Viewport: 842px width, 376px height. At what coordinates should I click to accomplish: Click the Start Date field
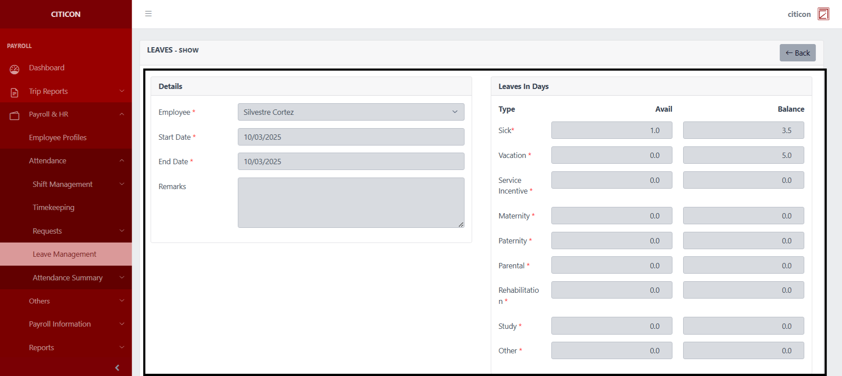tap(351, 137)
